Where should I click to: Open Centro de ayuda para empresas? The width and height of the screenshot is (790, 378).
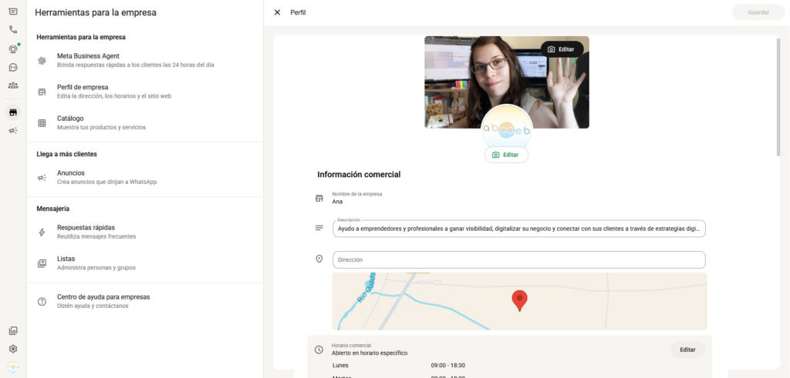pyautogui.click(x=144, y=301)
